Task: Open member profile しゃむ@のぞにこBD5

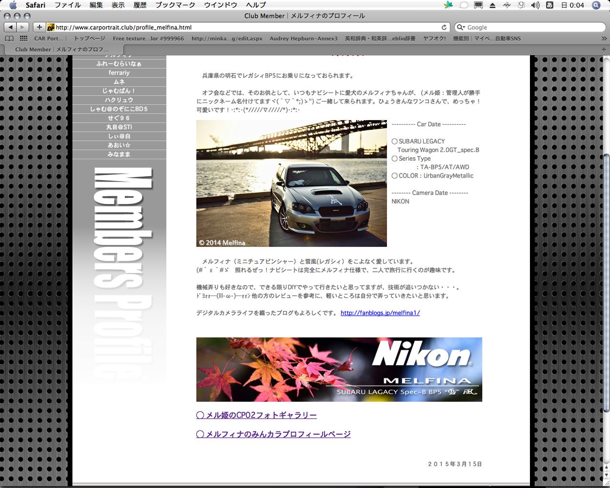Action: pyautogui.click(x=119, y=109)
